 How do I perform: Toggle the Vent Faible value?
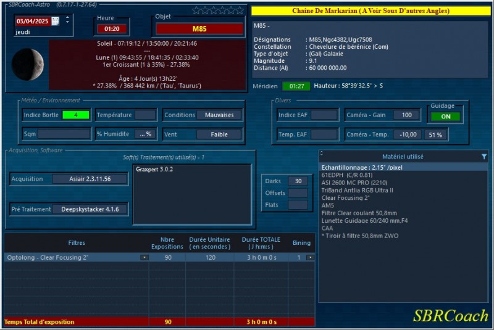click(219, 134)
